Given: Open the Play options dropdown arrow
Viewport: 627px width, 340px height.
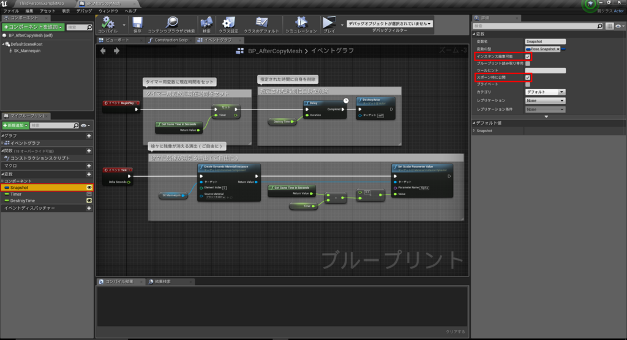Looking at the screenshot, I should 342,25.
